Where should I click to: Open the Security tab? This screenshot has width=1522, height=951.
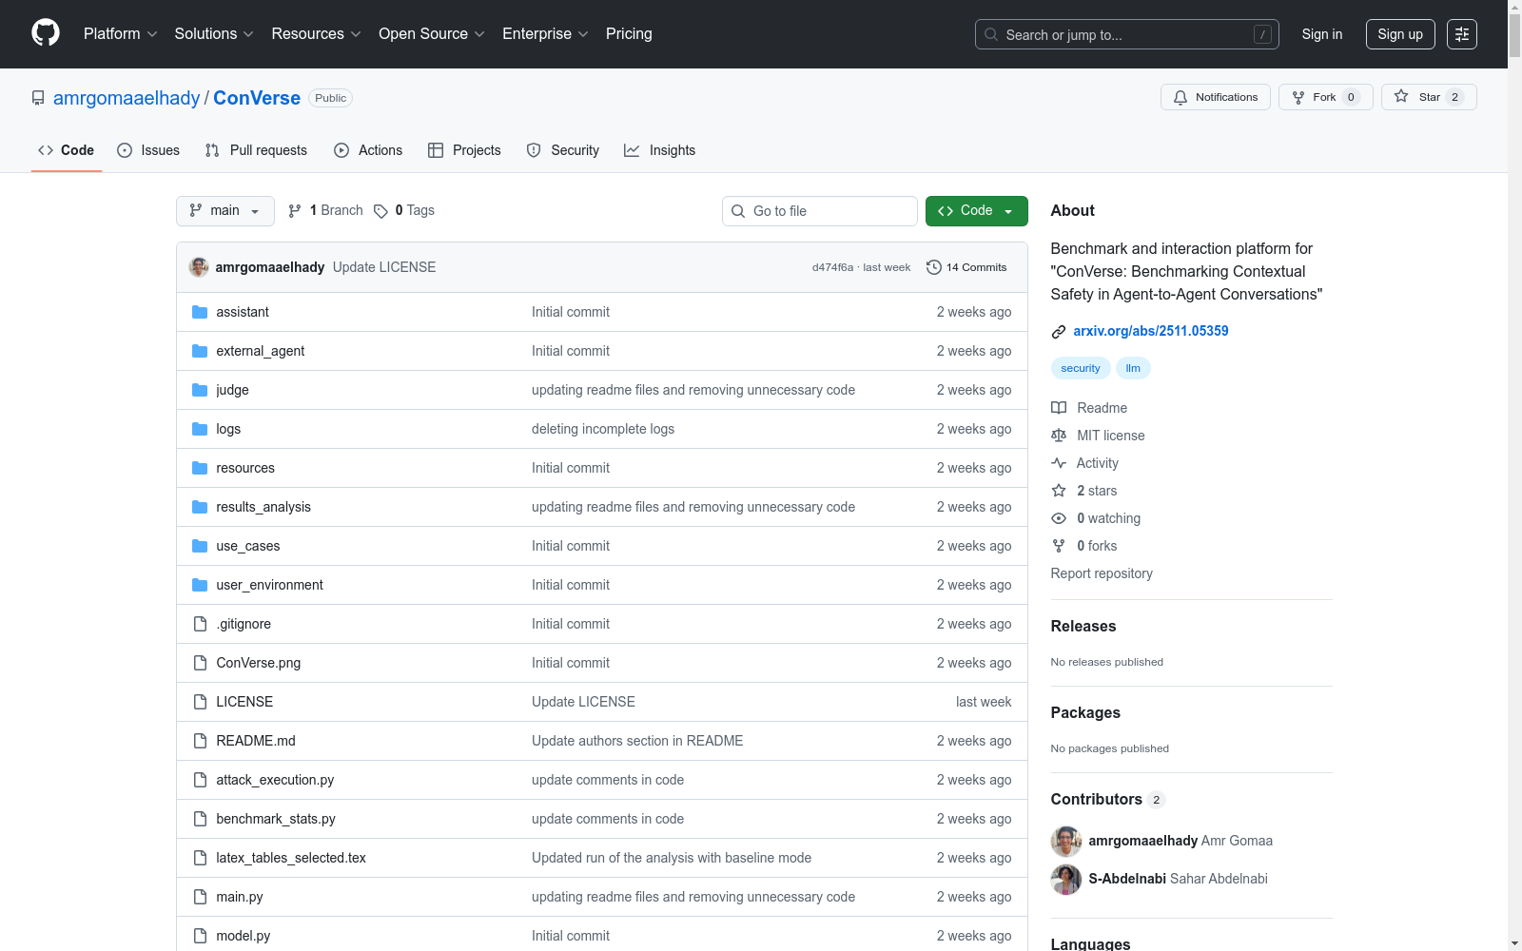[x=563, y=150]
